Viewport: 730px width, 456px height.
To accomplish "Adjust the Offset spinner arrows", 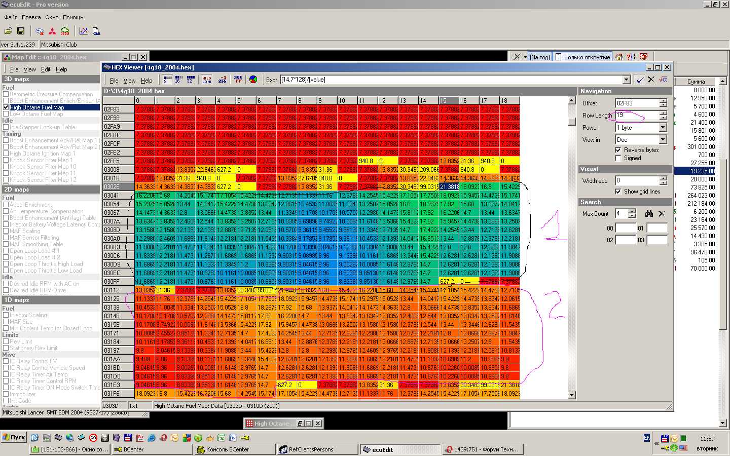I will (x=663, y=103).
